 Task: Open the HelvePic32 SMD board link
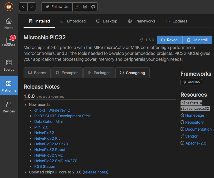(x=49, y=155)
